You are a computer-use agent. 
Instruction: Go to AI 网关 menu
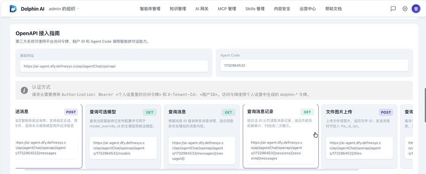click(202, 9)
